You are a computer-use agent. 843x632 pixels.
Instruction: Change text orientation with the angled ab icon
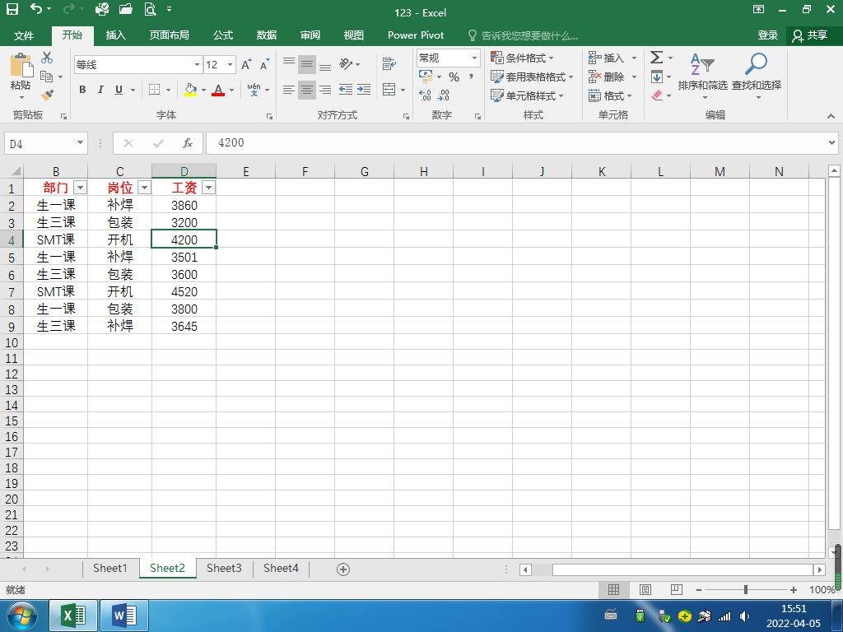346,64
